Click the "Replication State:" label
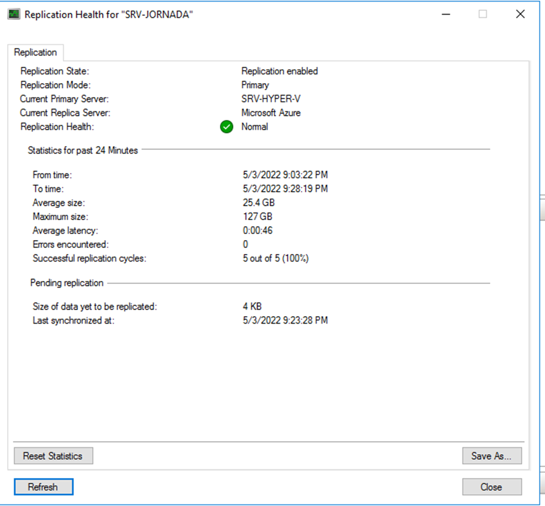 tap(55, 71)
